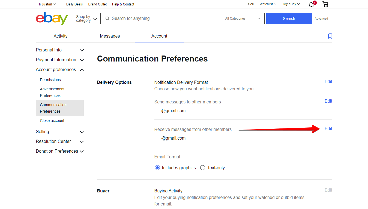Click the blue Search button

289,19
